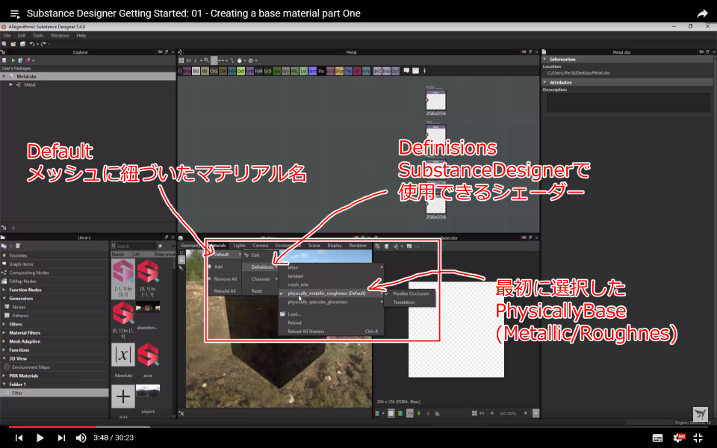Collapse the Metal.sbs package
This screenshot has width=717, height=448.
click(4, 76)
